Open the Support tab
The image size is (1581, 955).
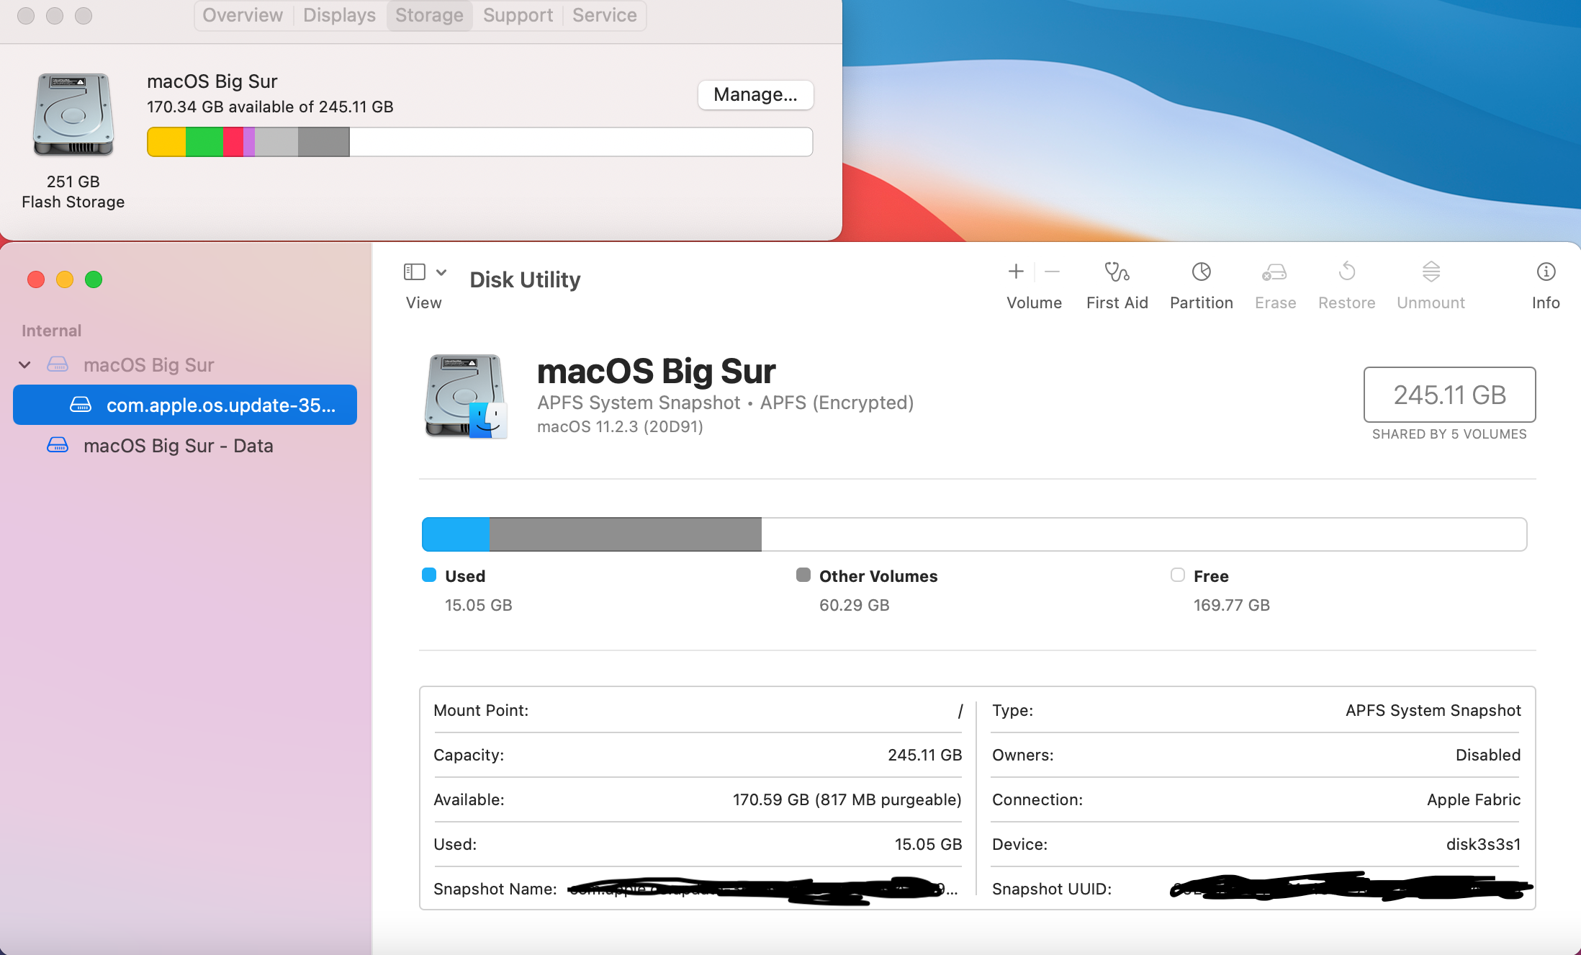(518, 15)
